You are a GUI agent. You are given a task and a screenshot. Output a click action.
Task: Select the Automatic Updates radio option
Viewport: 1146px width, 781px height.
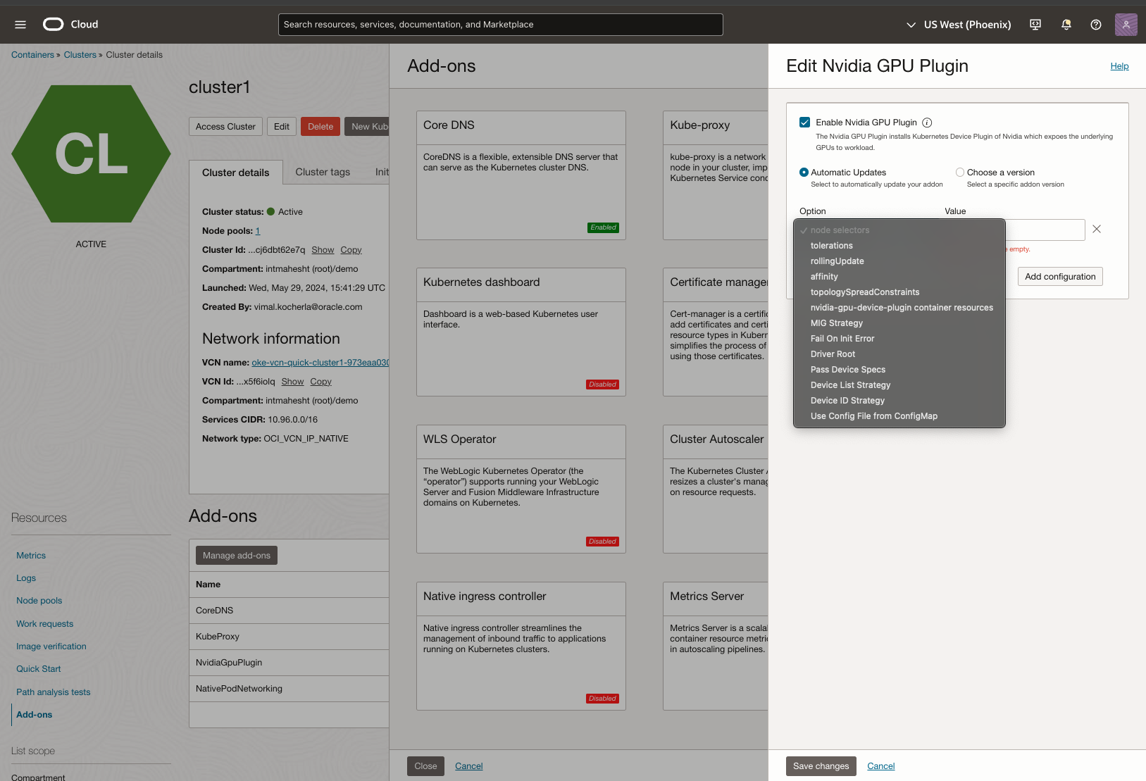point(804,173)
